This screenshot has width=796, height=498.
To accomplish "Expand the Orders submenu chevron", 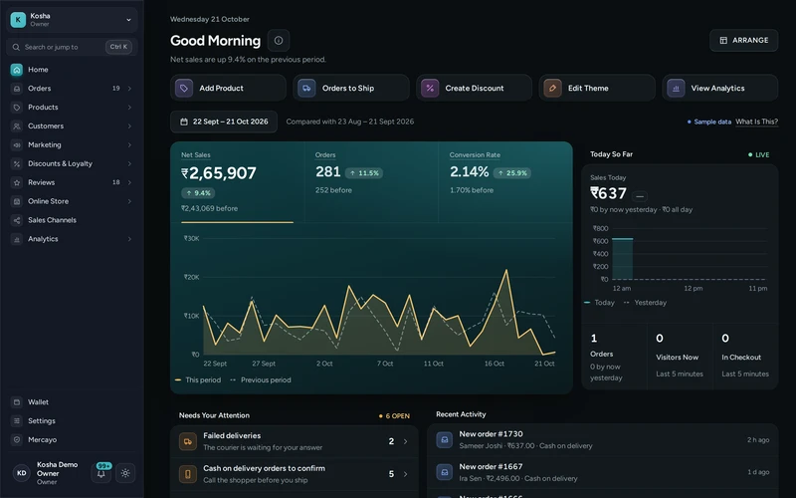I will (x=129, y=89).
